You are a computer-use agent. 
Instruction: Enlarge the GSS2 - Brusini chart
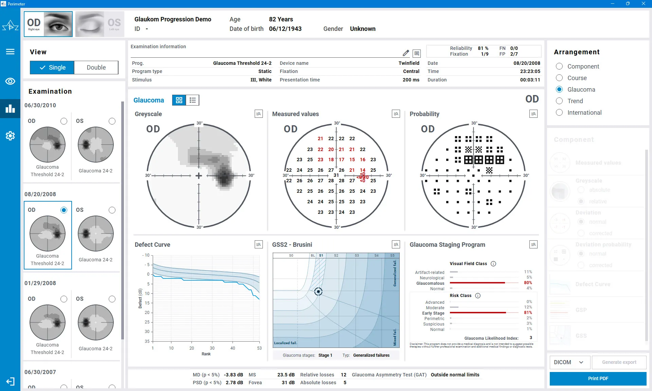pos(396,244)
